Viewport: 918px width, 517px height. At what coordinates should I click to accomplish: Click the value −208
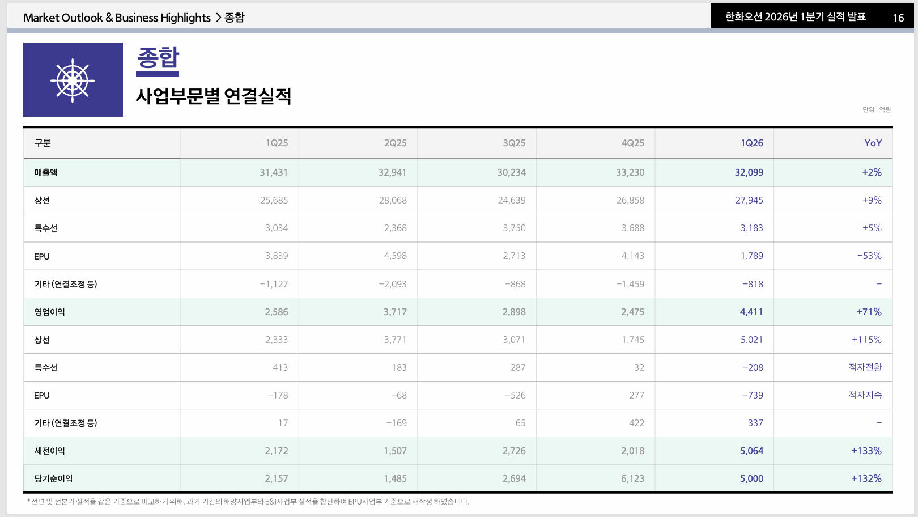coord(753,367)
